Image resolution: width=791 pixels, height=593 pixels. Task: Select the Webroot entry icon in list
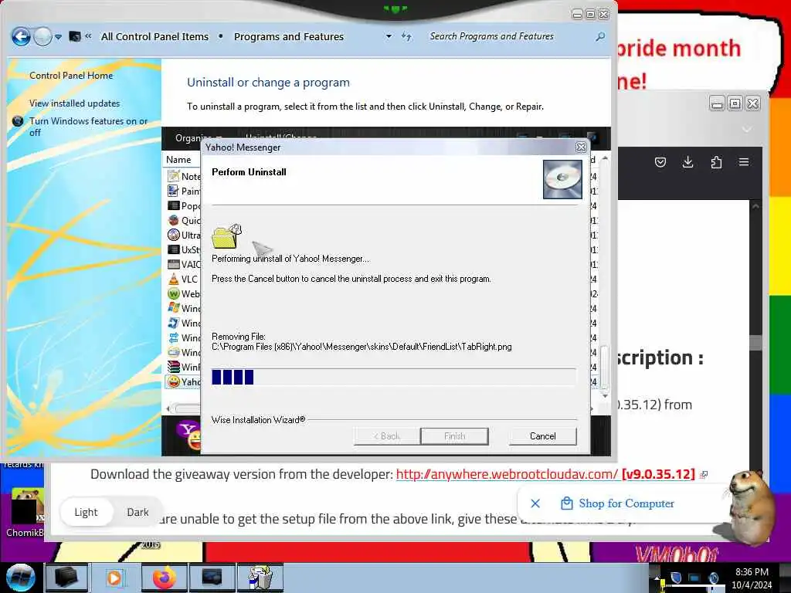[x=174, y=293]
